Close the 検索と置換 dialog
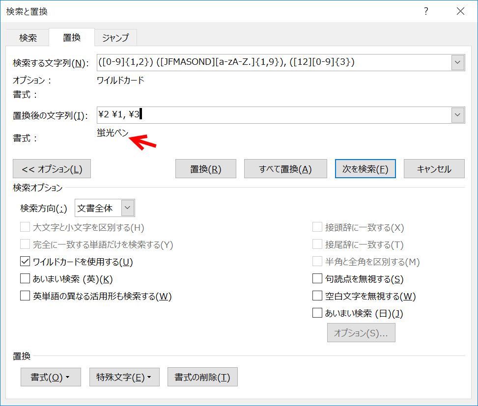Viewport: 478px width, 406px height. click(460, 11)
